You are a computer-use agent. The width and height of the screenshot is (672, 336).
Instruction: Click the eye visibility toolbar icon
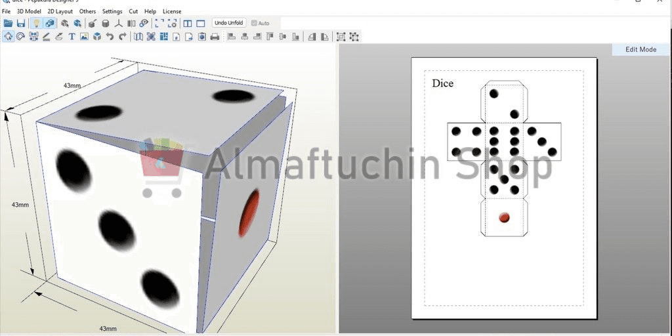[x=144, y=23]
